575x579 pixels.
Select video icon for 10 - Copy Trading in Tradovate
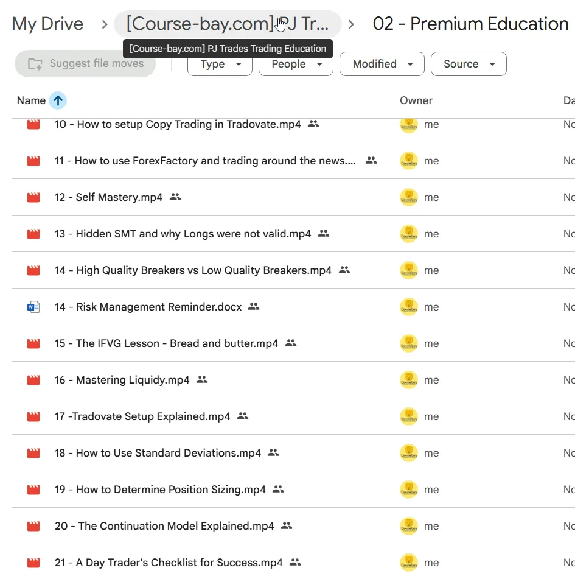click(33, 124)
